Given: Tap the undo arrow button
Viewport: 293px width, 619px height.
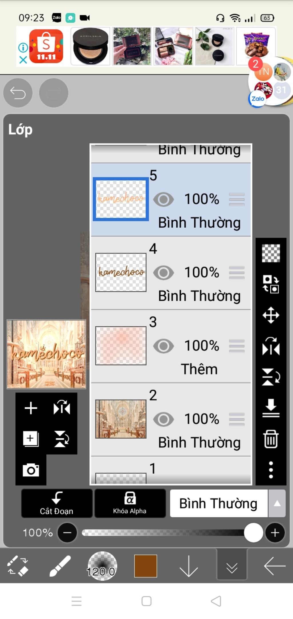Looking at the screenshot, I should point(18,93).
